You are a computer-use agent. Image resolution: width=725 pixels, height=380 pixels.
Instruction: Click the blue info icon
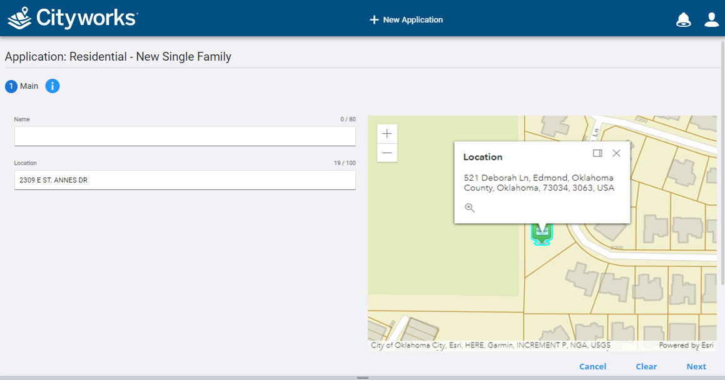click(x=53, y=86)
